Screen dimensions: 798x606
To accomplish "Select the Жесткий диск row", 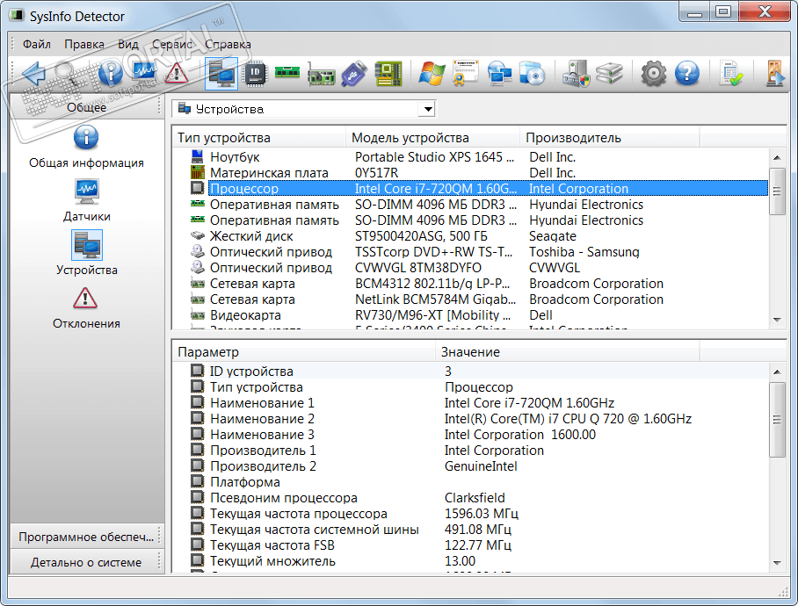I will click(471, 236).
